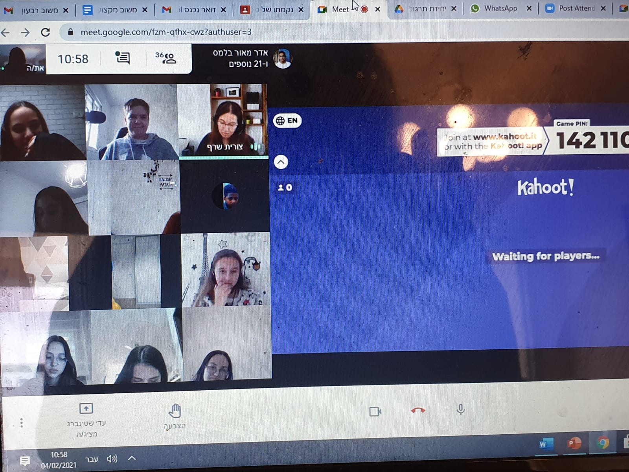Open PowerPoint from the taskbar

[x=574, y=444]
